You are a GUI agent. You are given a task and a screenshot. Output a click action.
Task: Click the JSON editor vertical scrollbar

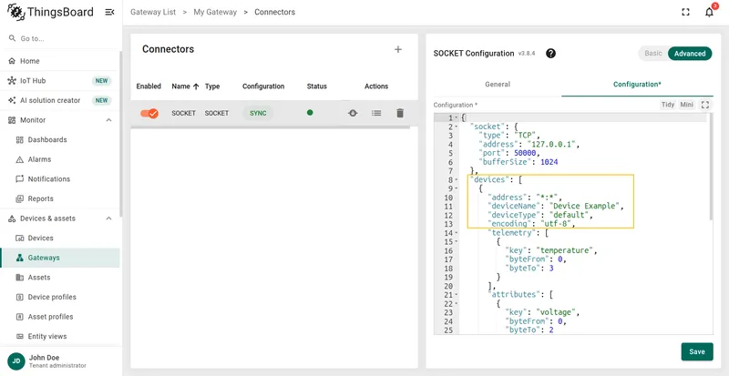[710, 168]
